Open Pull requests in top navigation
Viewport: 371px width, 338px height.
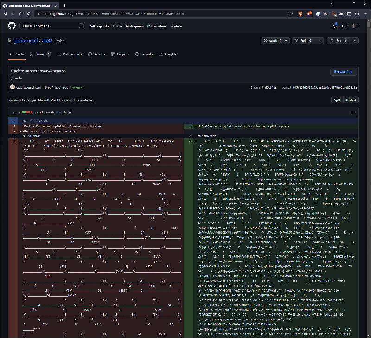99,26
